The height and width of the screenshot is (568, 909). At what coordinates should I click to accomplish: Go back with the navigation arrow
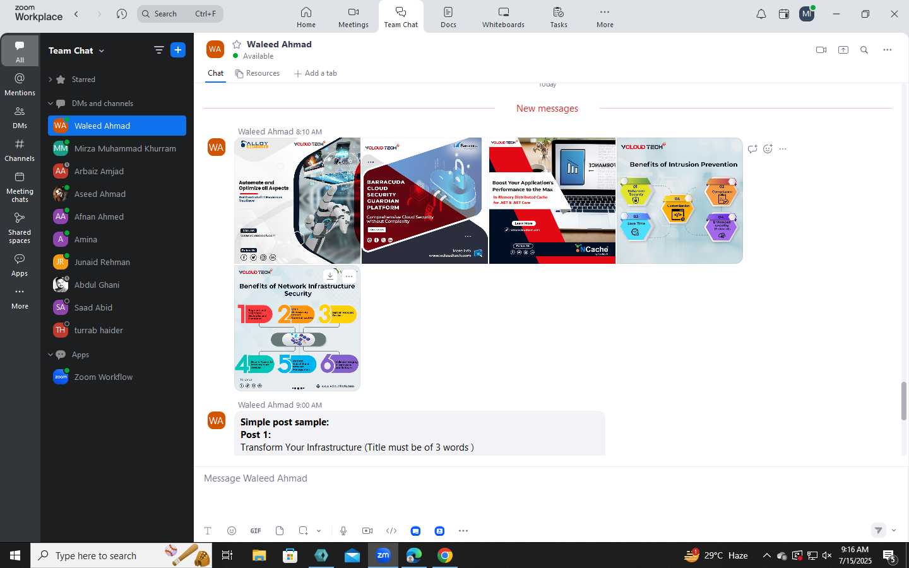[x=76, y=13]
